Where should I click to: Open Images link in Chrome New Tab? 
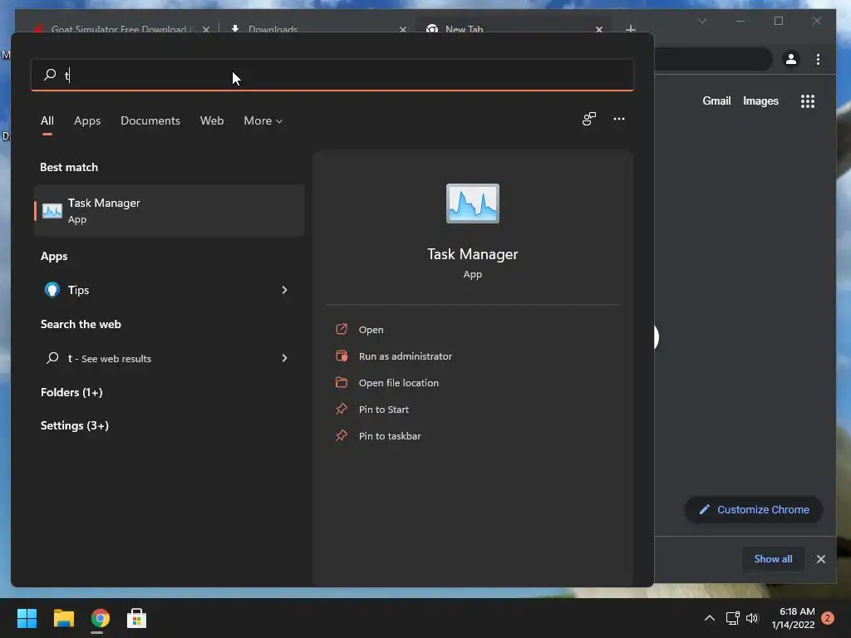pyautogui.click(x=760, y=101)
